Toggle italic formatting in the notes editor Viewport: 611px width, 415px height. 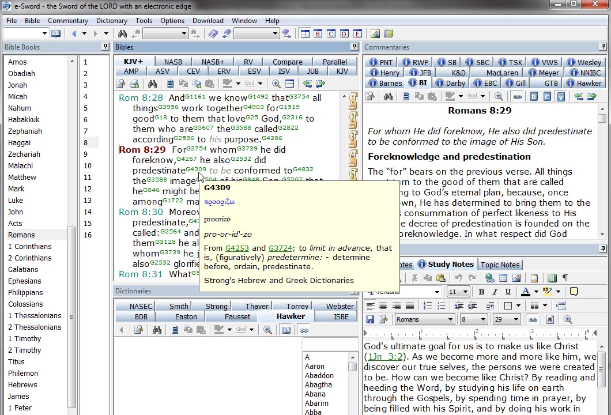[x=495, y=292]
